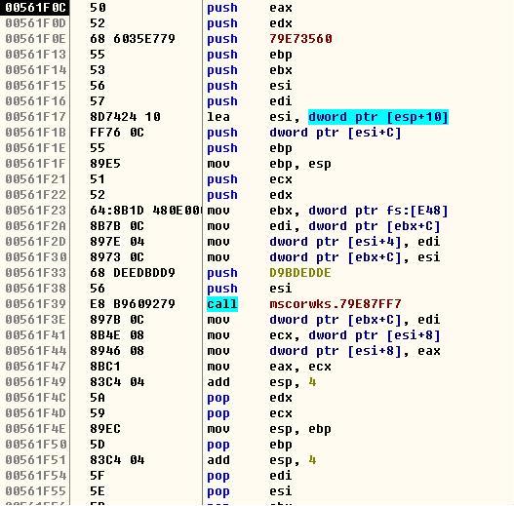Click operand ebx, dword ptr fs:[E48]
Screen dimensions: 514x506
coord(359,211)
